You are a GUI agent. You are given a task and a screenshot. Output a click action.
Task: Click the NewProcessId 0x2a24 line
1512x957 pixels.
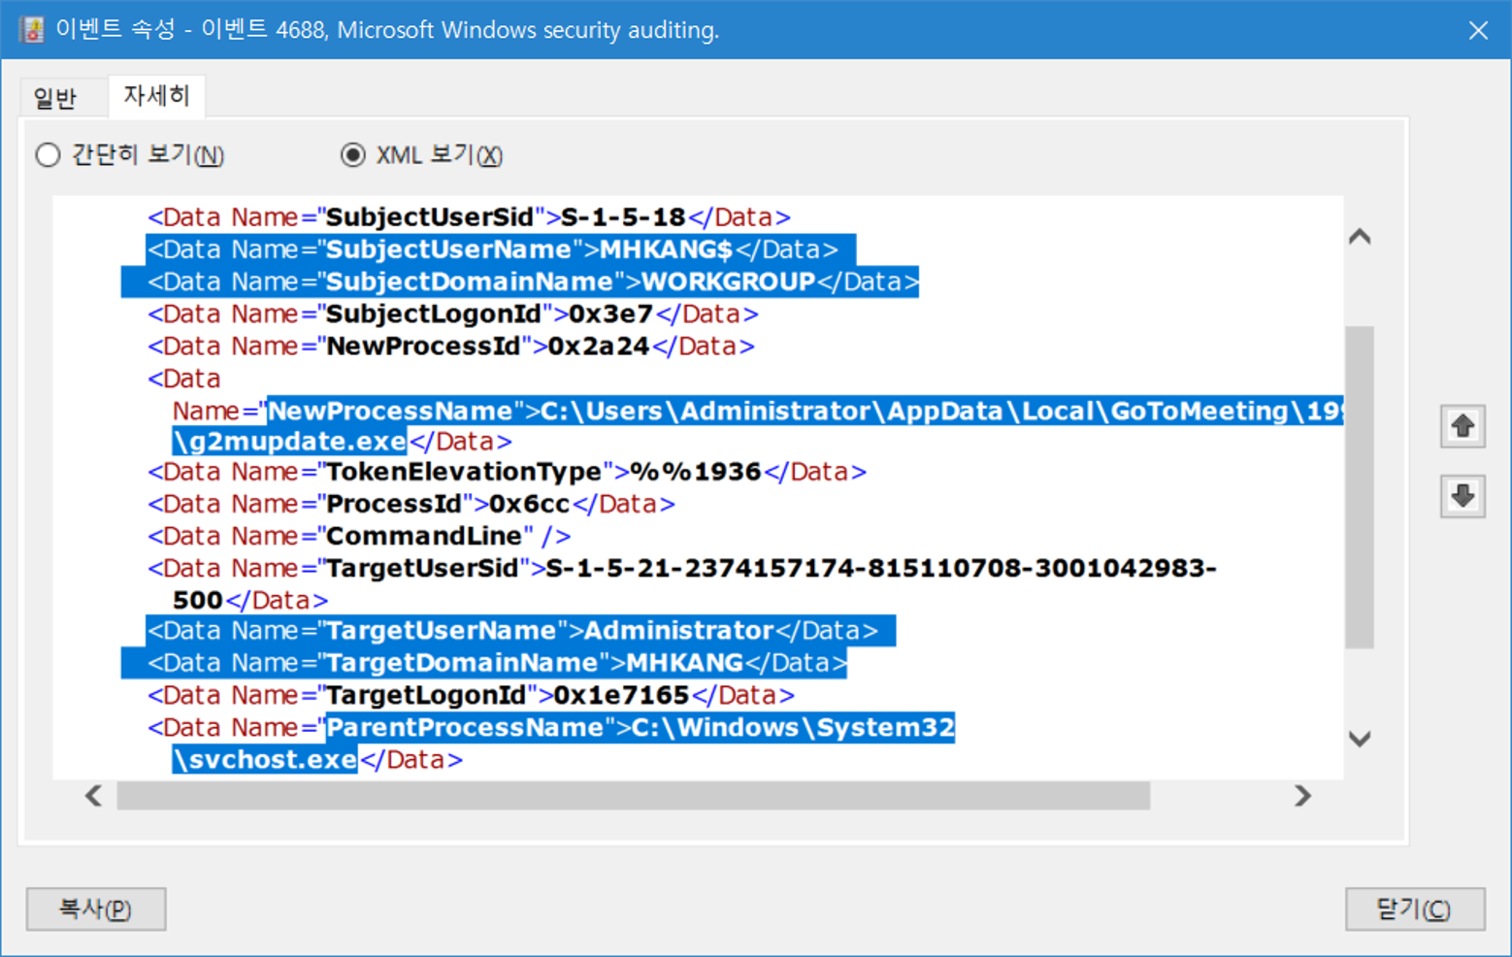point(451,346)
